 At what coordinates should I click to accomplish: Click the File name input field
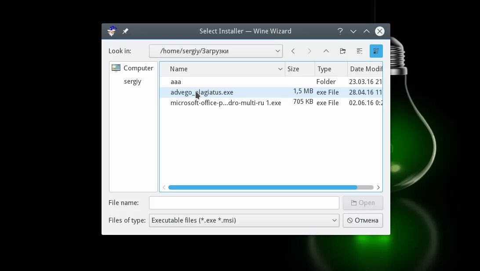[244, 203]
